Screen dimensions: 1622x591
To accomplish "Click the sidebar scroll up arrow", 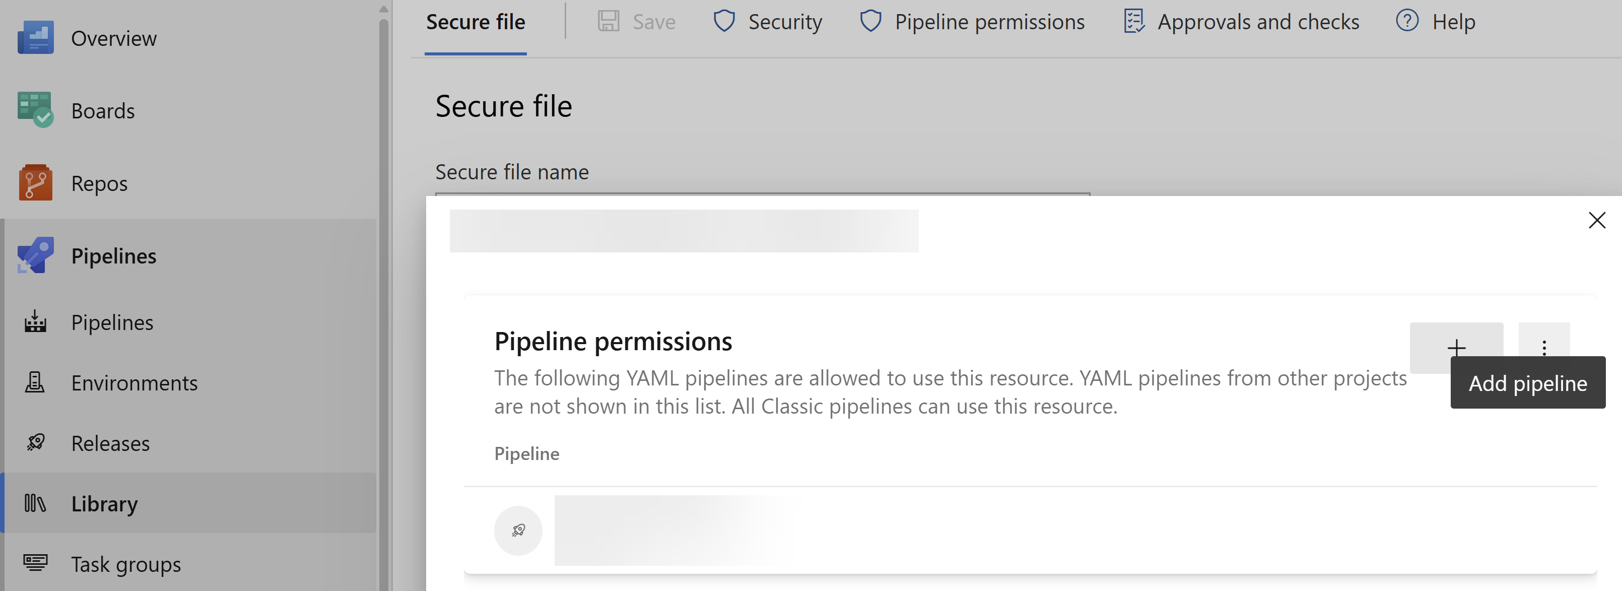I will coord(383,9).
